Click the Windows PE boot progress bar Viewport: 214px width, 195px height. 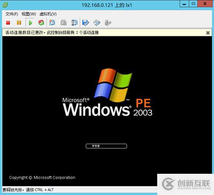[x=106, y=146]
